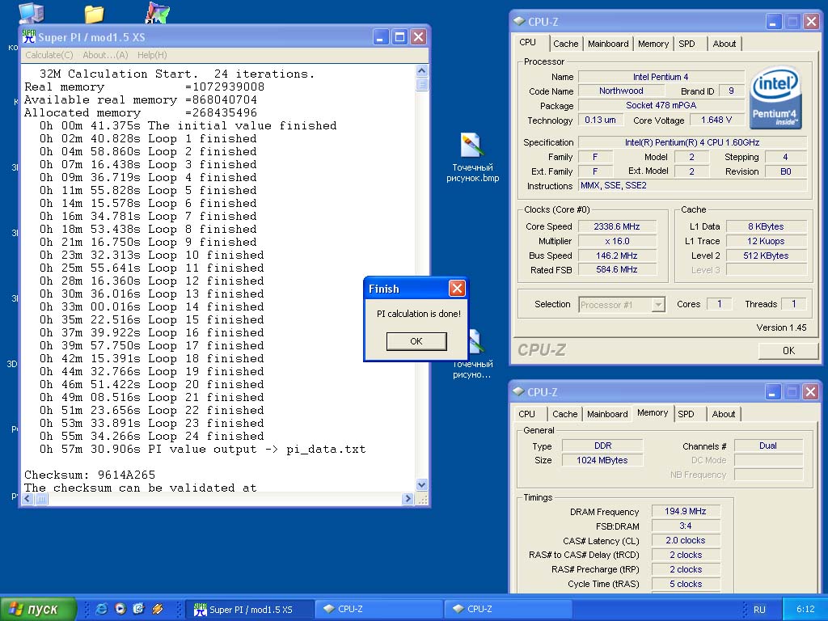The image size is (828, 621).
Task: Open Calculate(C) menu in Super PI
Action: point(49,55)
